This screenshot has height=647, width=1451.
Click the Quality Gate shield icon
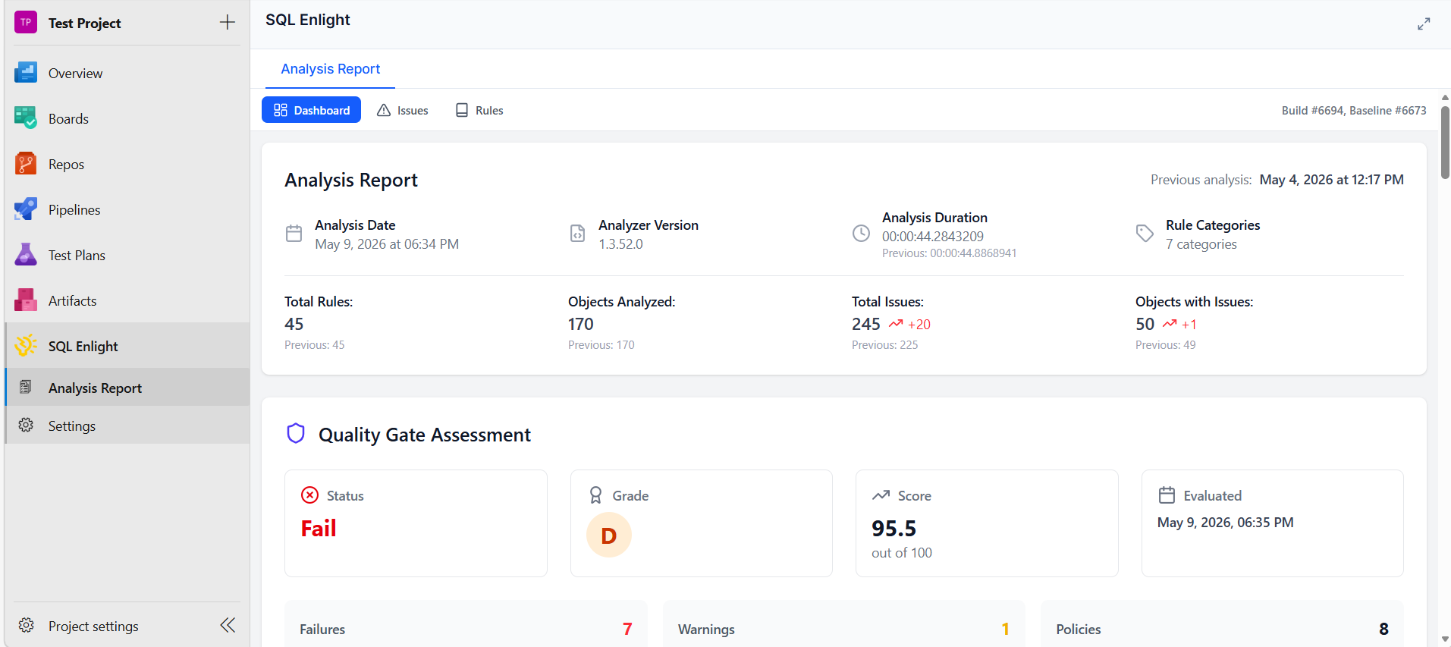point(296,434)
